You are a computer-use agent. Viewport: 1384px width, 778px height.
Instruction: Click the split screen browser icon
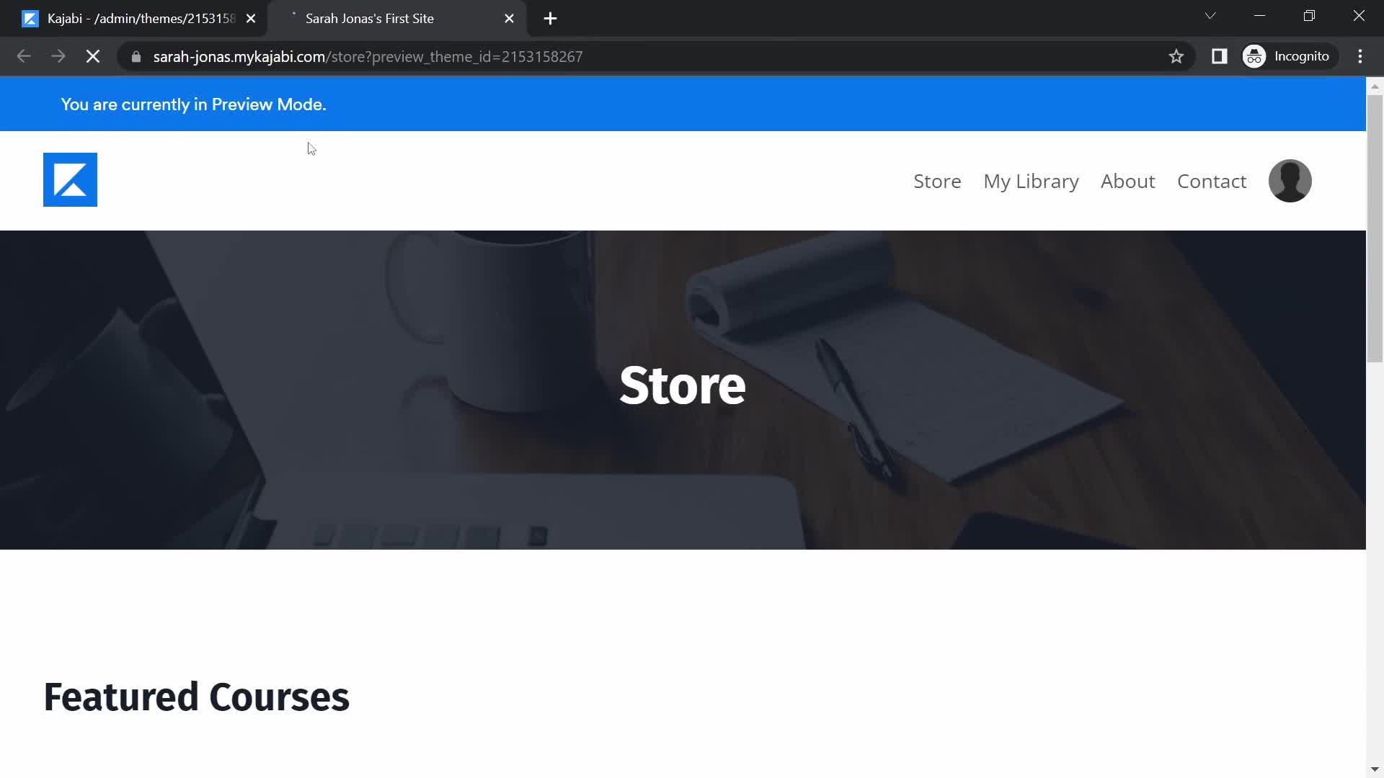(1220, 55)
